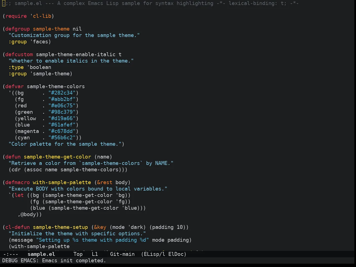
Task: Click the 'message' function call
Action: (x=22, y=240)
